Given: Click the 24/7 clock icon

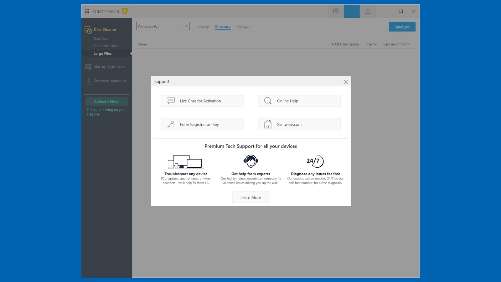Looking at the screenshot, I should [315, 161].
